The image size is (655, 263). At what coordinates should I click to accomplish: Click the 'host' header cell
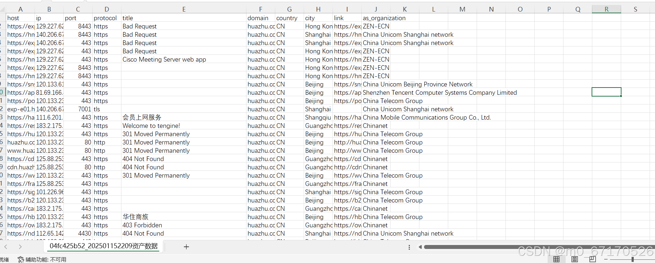pyautogui.click(x=21, y=18)
